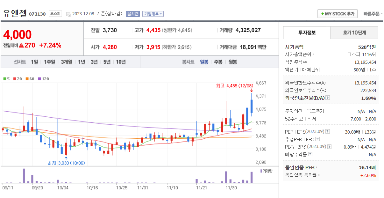Select 월봉 monthly candlestick chart

pos(232,62)
